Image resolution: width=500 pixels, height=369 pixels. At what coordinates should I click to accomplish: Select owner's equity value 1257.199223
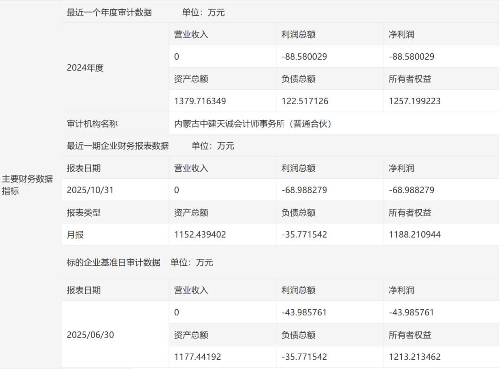415,101
